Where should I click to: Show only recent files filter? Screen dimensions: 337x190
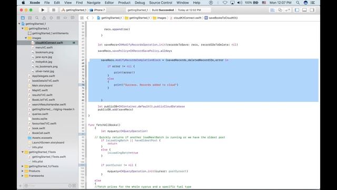[70, 185]
